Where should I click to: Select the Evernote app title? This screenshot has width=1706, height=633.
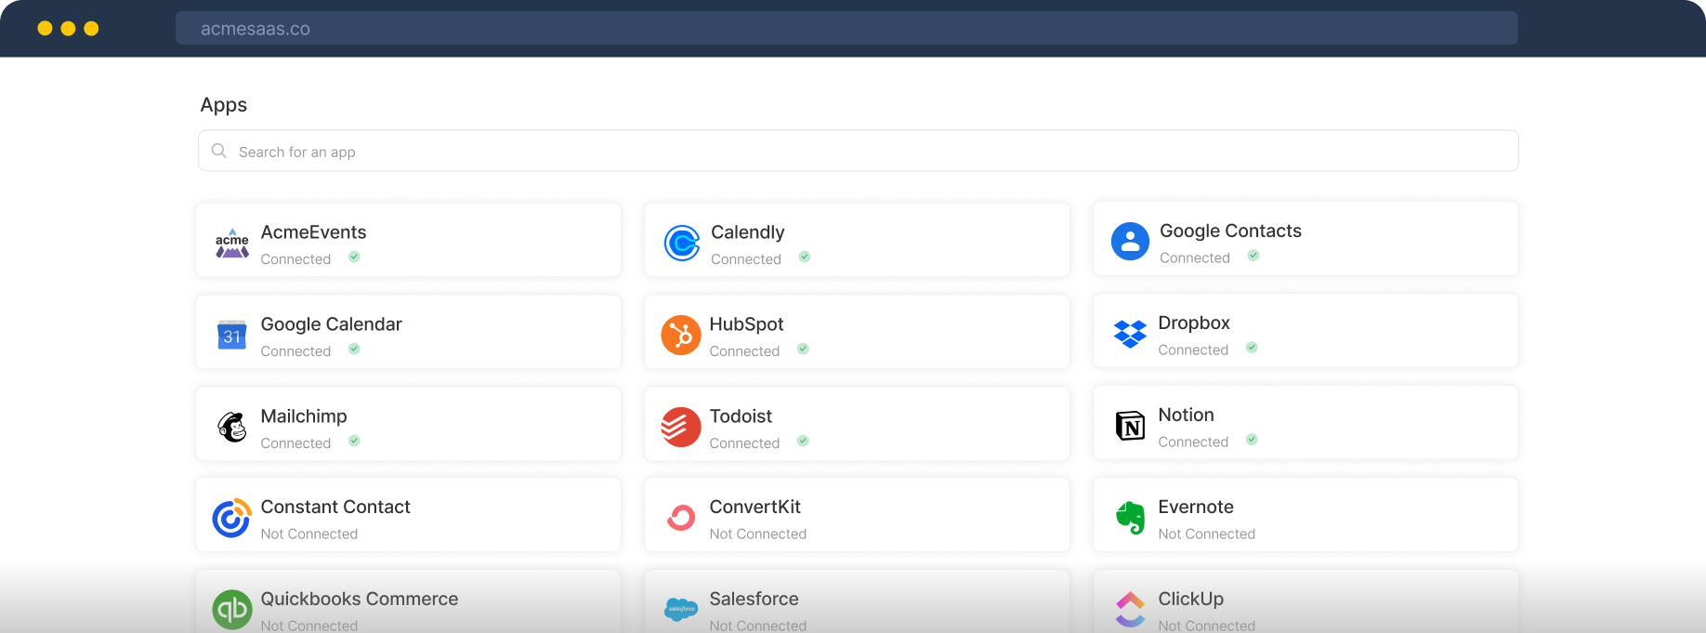click(x=1196, y=507)
